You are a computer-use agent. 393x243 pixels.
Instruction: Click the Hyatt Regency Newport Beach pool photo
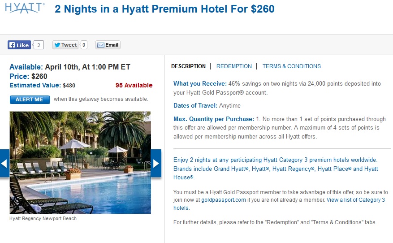(x=80, y=162)
